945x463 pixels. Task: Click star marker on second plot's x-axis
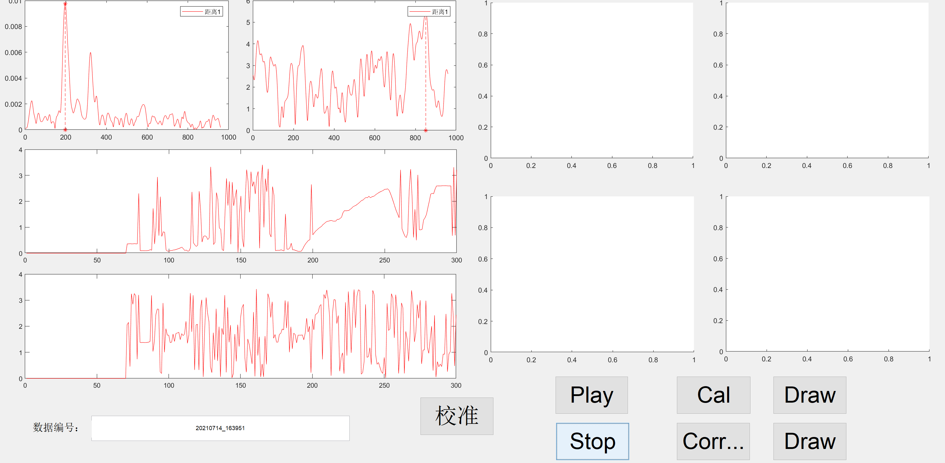426,130
